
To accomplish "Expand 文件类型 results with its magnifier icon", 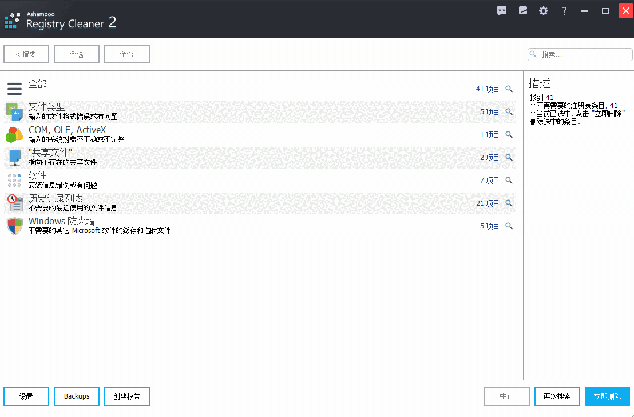I will point(509,111).
